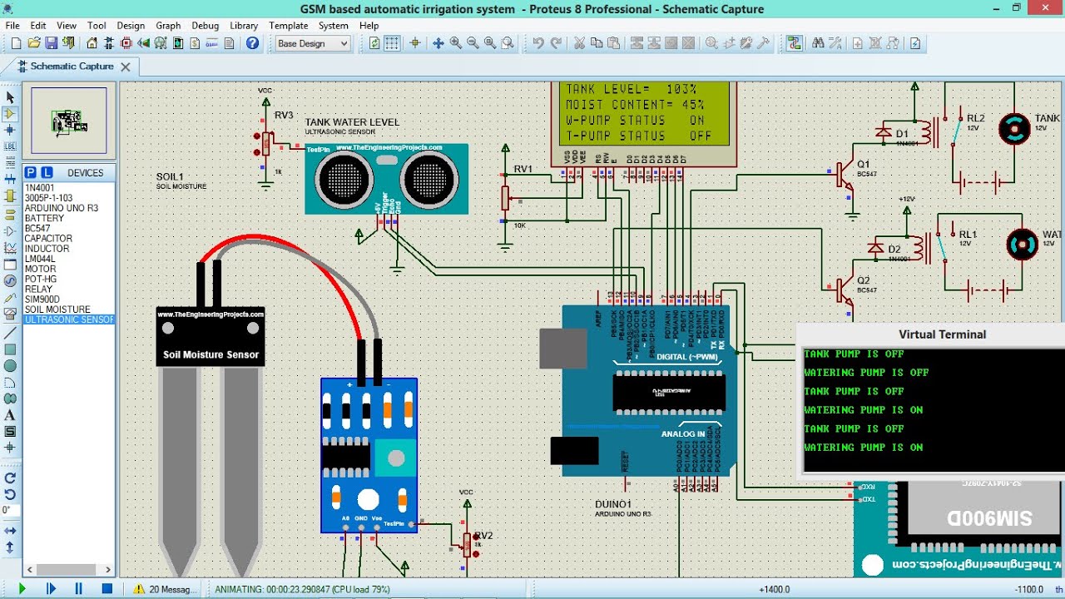Viewport: 1065px width, 599px height.
Task: Zoom in with the plus magnifier icon
Action: [x=456, y=43]
